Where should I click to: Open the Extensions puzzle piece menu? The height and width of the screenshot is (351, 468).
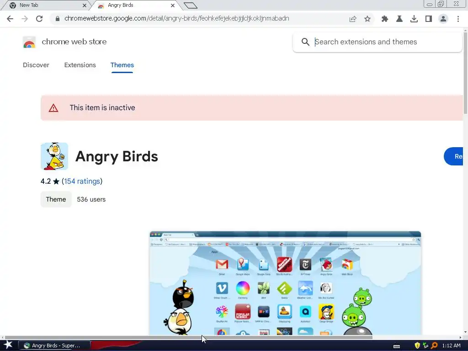(x=385, y=19)
